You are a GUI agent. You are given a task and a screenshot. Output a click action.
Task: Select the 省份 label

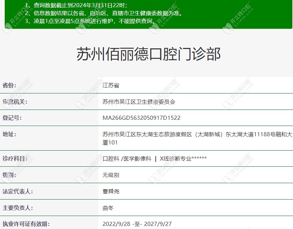click(9, 85)
